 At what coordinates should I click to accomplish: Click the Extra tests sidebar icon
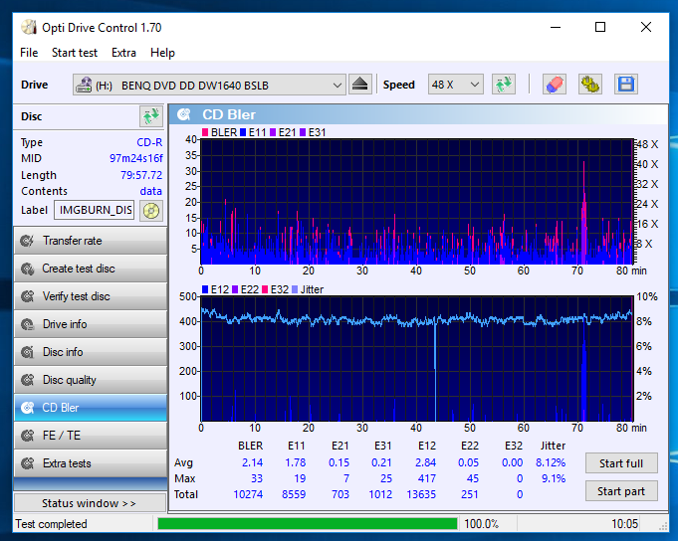click(27, 463)
